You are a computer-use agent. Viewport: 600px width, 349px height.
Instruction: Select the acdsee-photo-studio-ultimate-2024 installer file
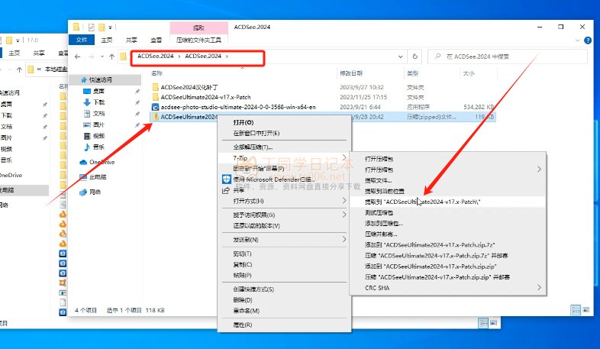[x=238, y=107]
